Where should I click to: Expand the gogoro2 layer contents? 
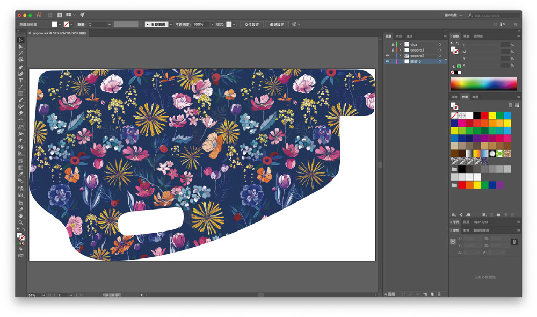(400, 56)
